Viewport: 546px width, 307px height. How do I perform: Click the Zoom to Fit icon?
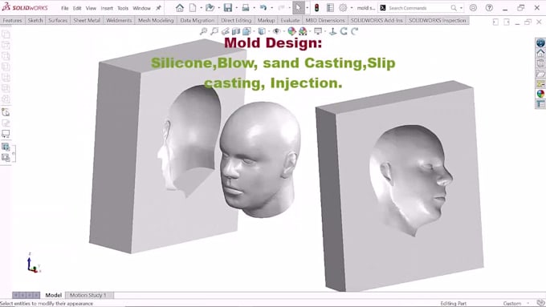point(203,31)
